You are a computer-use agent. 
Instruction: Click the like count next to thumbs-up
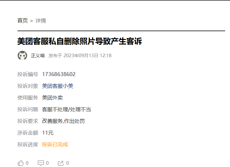[x=27, y=163]
